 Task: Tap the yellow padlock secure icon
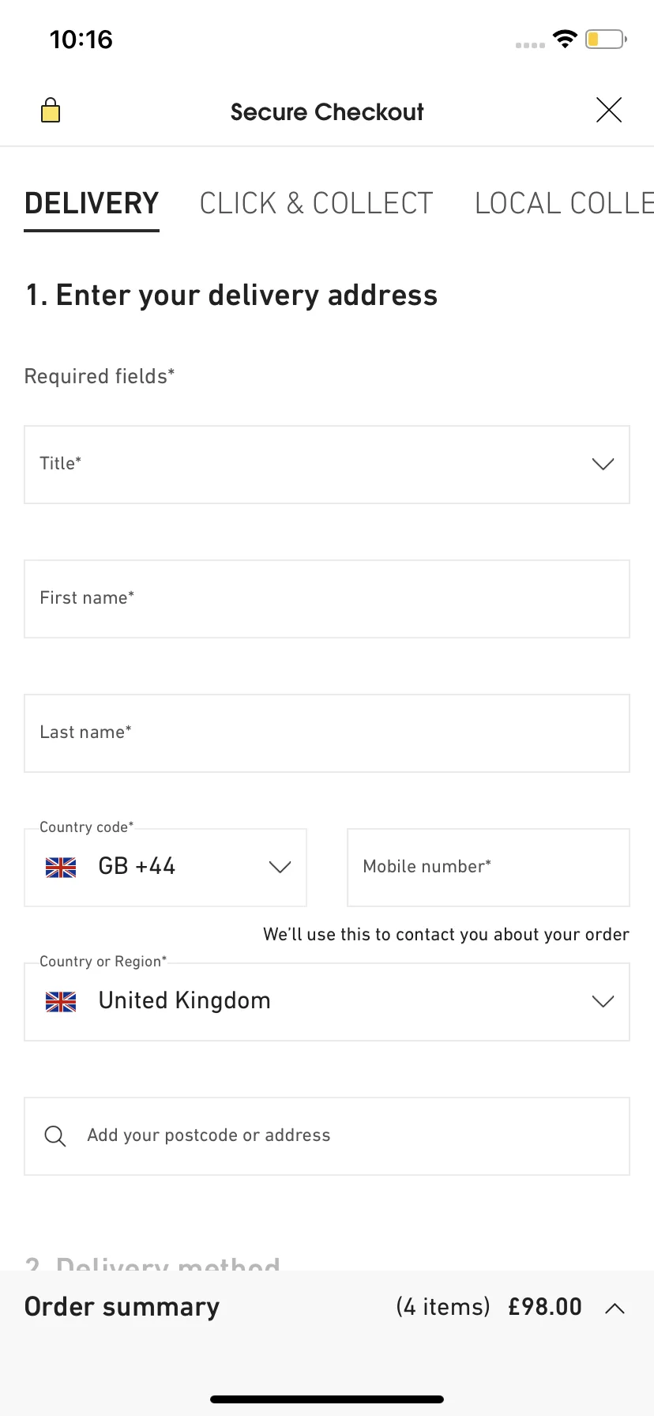pyautogui.click(x=51, y=110)
